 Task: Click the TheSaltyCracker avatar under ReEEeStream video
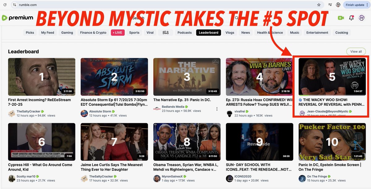pyautogui.click(x=11, y=113)
